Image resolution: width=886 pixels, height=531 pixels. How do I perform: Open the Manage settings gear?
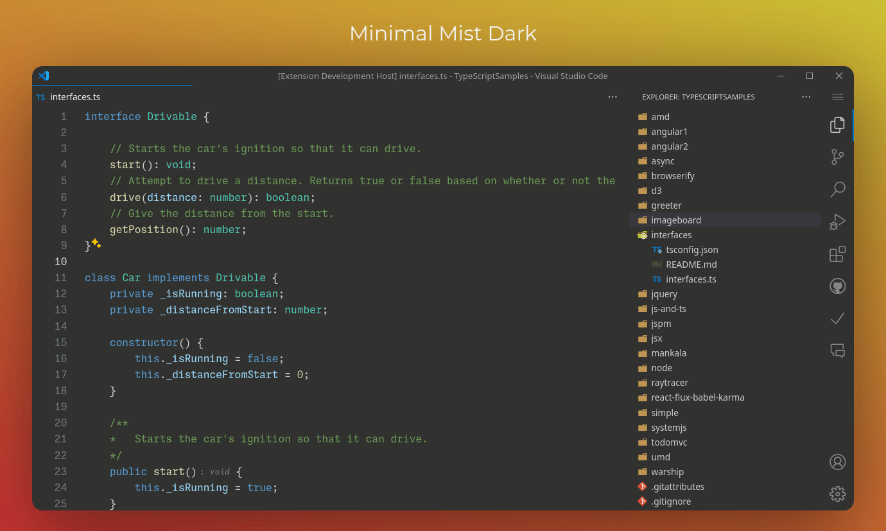837,494
